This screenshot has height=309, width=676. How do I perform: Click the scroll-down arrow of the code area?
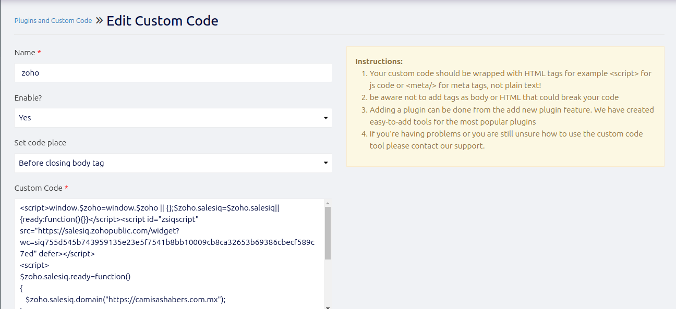(x=328, y=307)
